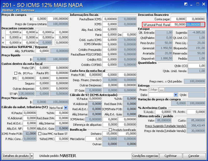Screen dimensions: 208x161
Task: Select the highlighted Funrural 50,000000 value field
Action: (x=196, y=25)
